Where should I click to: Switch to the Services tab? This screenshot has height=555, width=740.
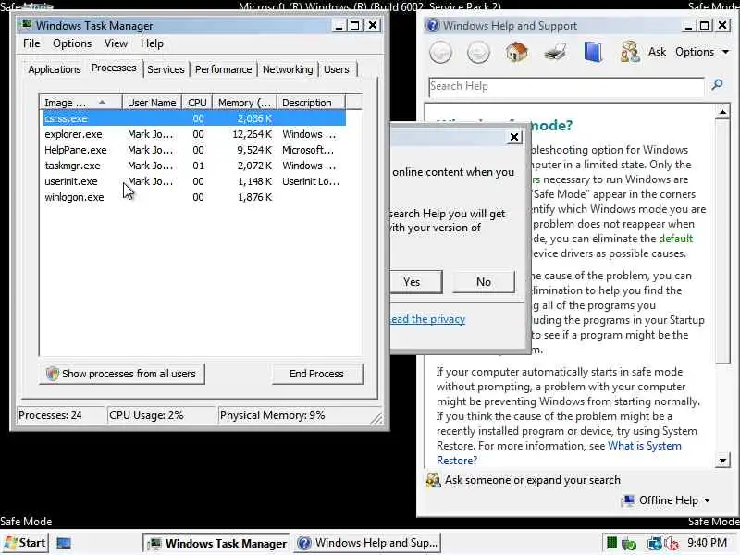point(166,69)
